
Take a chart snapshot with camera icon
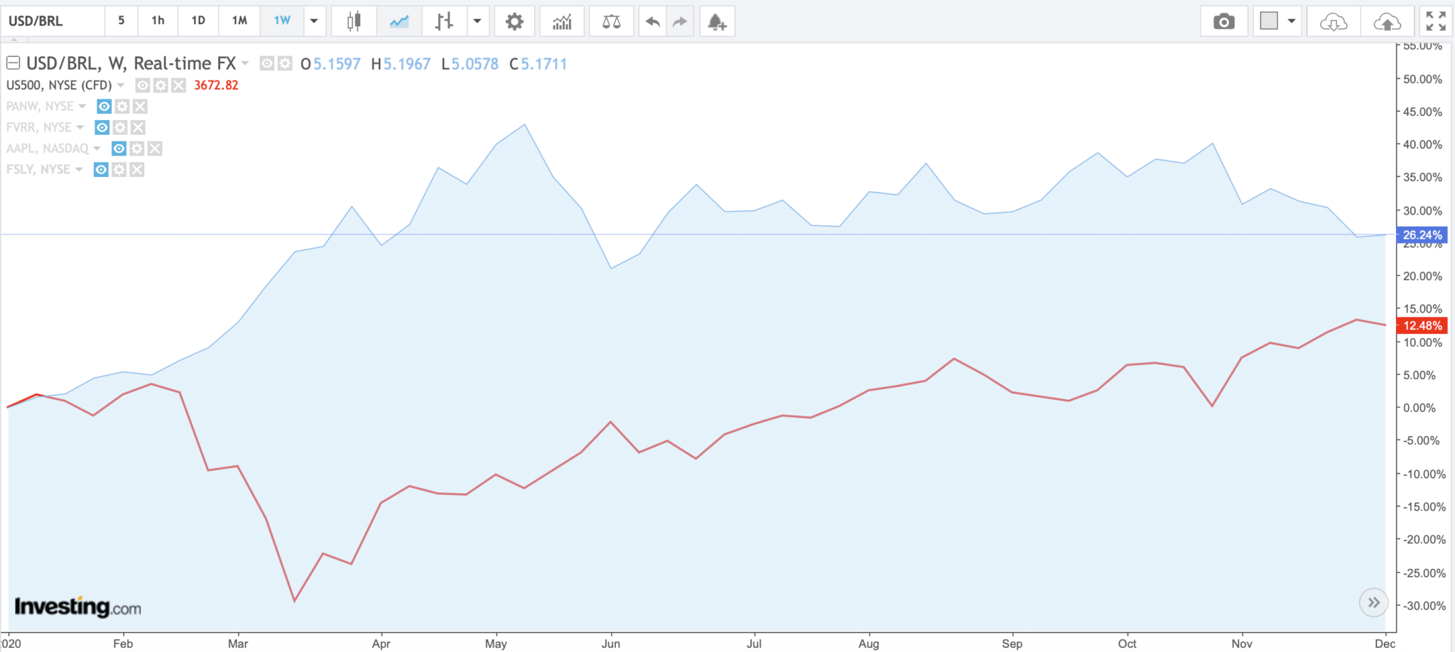(1223, 21)
